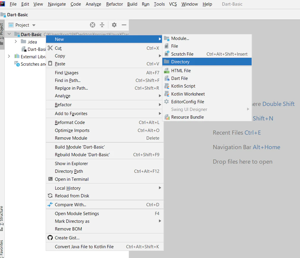
Task: Open the VCS menu
Action: coord(173,4)
